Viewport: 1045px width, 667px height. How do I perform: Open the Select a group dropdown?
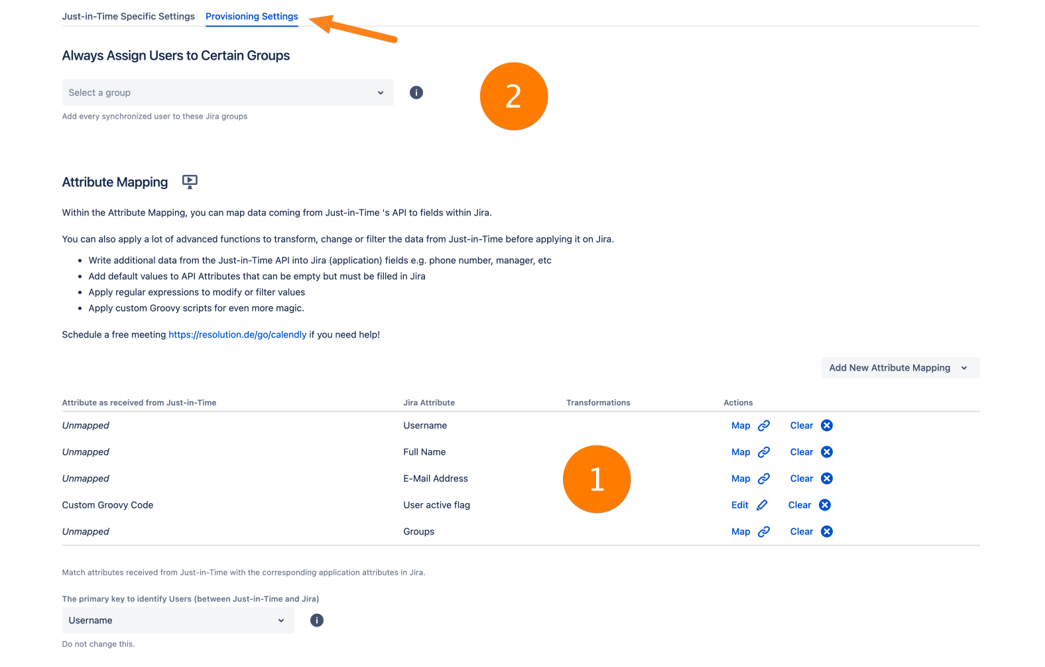click(227, 93)
